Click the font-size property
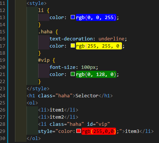Image resolution: width=159 pixels, height=143 pixels. [x=62, y=67]
